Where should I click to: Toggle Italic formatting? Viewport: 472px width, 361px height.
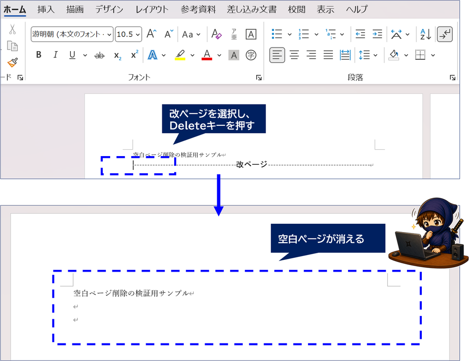click(x=55, y=55)
